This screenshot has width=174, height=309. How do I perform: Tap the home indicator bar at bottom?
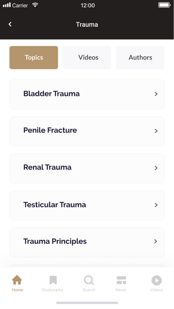(87, 303)
